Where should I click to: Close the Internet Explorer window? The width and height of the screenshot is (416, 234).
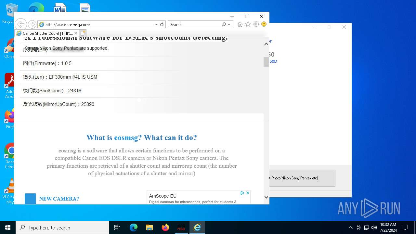point(262,17)
